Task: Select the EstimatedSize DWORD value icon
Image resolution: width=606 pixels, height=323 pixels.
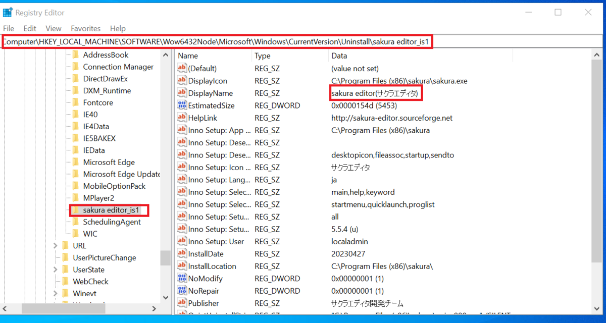Action: click(182, 105)
